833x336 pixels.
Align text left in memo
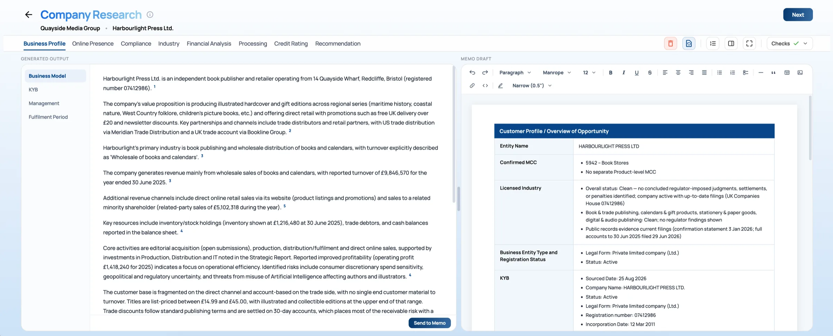tap(665, 72)
